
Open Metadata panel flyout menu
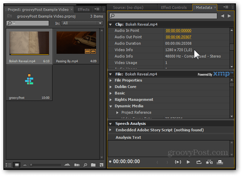pyautogui.click(x=226, y=7)
